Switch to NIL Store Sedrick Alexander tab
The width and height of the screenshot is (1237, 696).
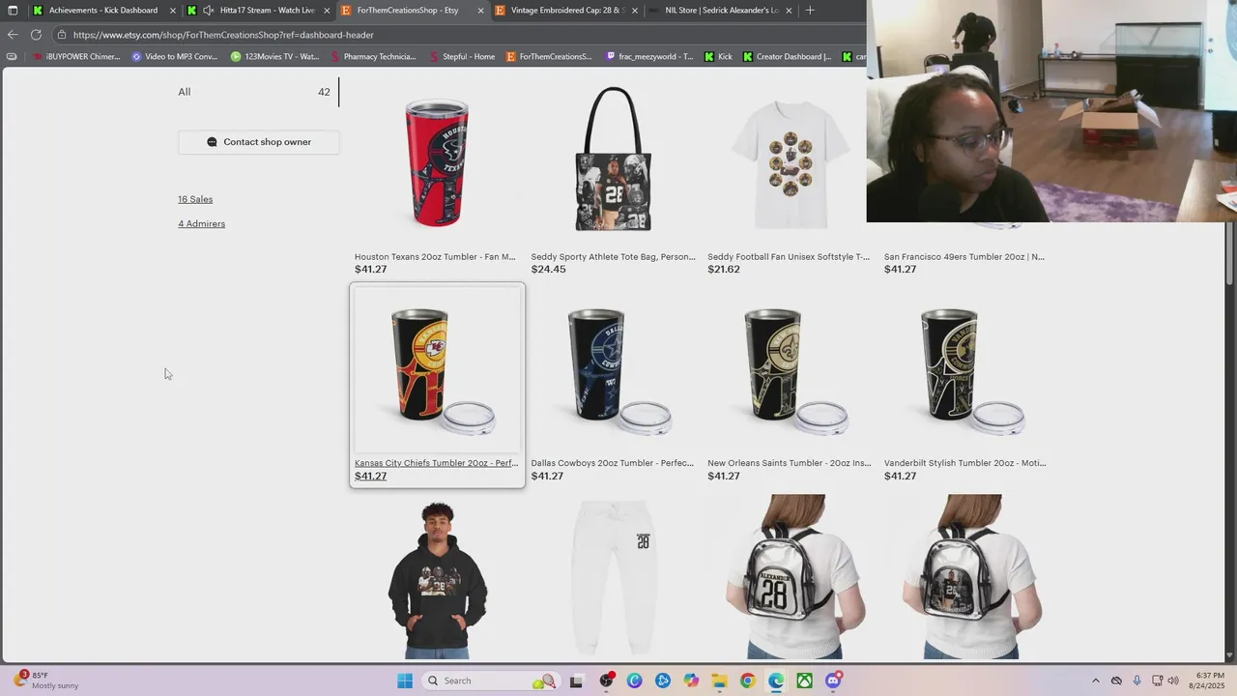coord(721,11)
